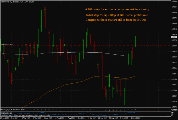Click the 1.6275 price axis label
The width and height of the screenshot is (178, 120).
pos(174,63)
